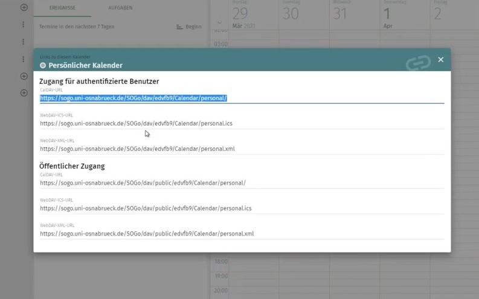Click the 20:00 time label in calendar
This screenshot has height=299, width=479.
[221, 291]
